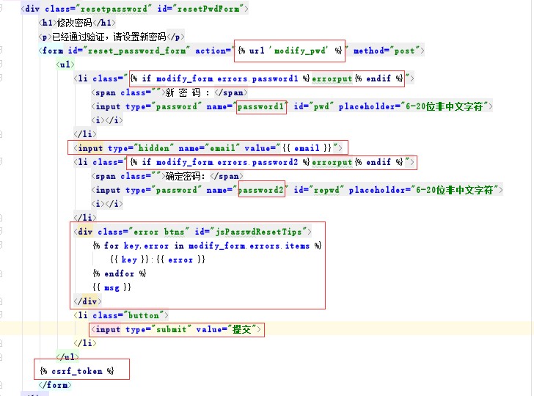Click the value="提交" attribute
The image size is (534, 396).
click(226, 329)
